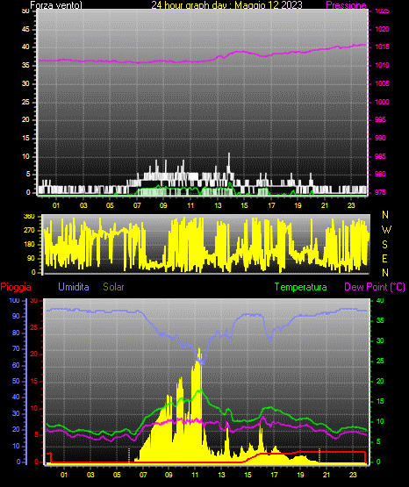Click the E wind direction letter
The width and height of the screenshot is (409, 487).
(x=384, y=258)
